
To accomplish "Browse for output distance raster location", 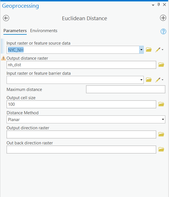I will pos(161,65).
